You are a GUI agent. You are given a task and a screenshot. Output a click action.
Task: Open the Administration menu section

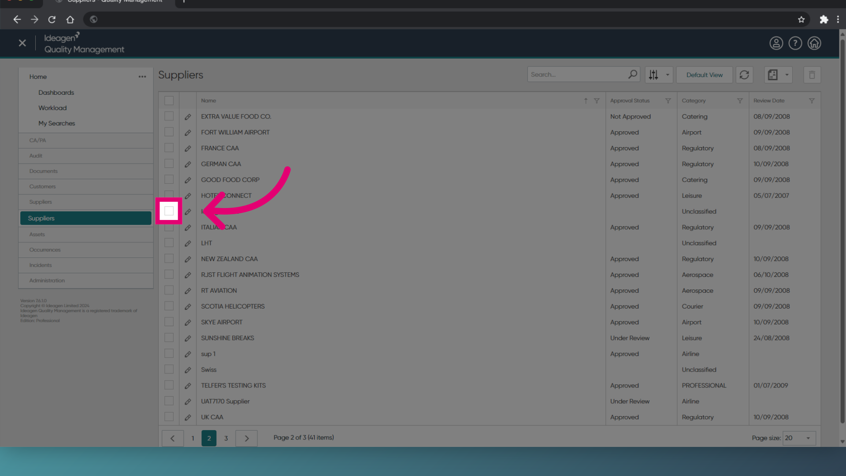[x=86, y=281]
